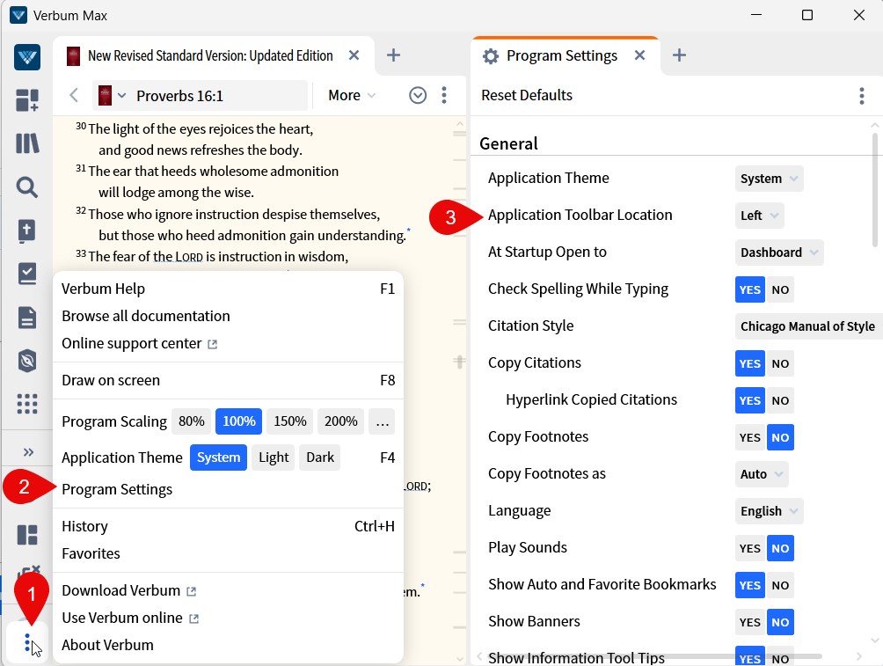Open the Search magnifier icon
The width and height of the screenshot is (883, 666).
tap(27, 187)
